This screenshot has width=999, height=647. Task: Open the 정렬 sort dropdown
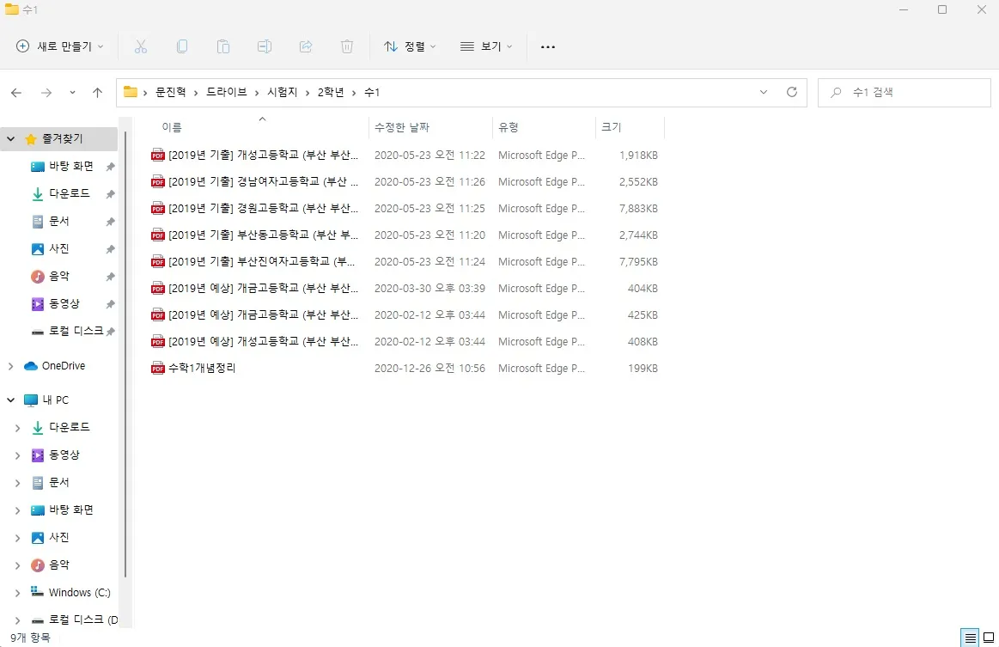(x=410, y=46)
